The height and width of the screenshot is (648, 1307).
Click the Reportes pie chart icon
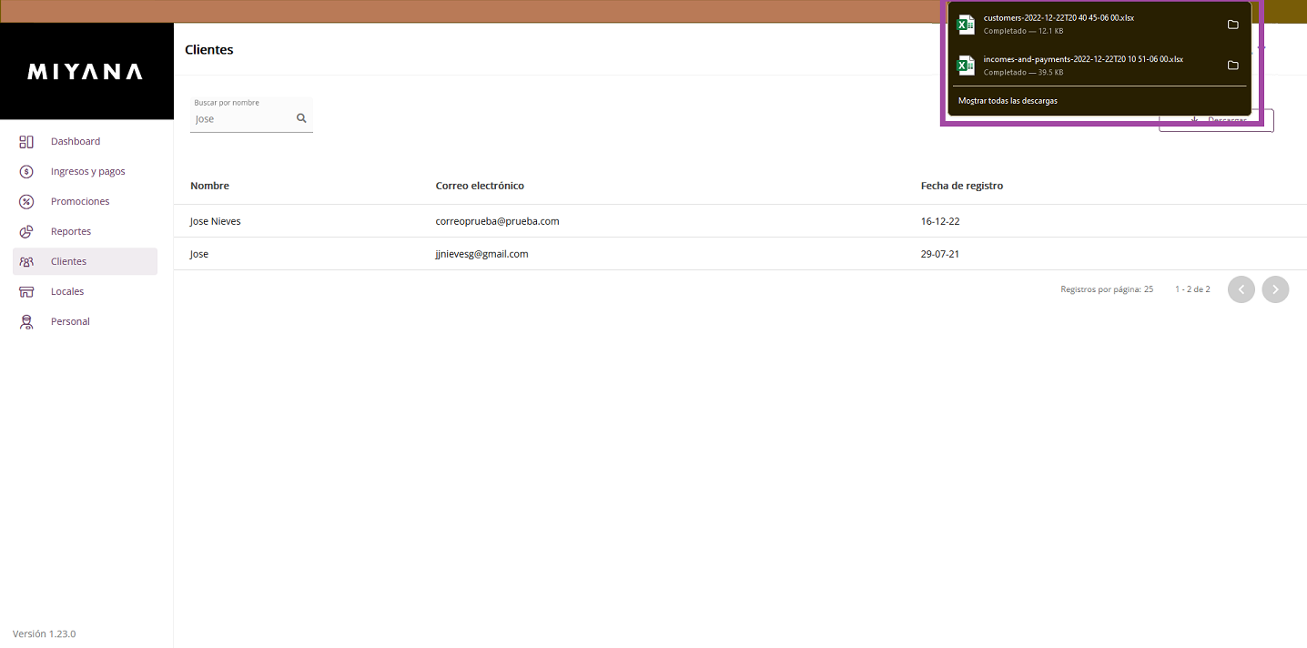click(26, 231)
